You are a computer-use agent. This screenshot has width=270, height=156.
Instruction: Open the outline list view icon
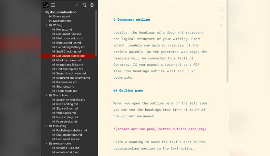click(53, 5)
